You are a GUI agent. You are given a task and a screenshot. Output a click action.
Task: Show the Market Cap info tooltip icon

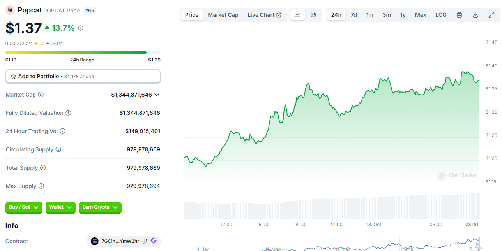tap(41, 95)
